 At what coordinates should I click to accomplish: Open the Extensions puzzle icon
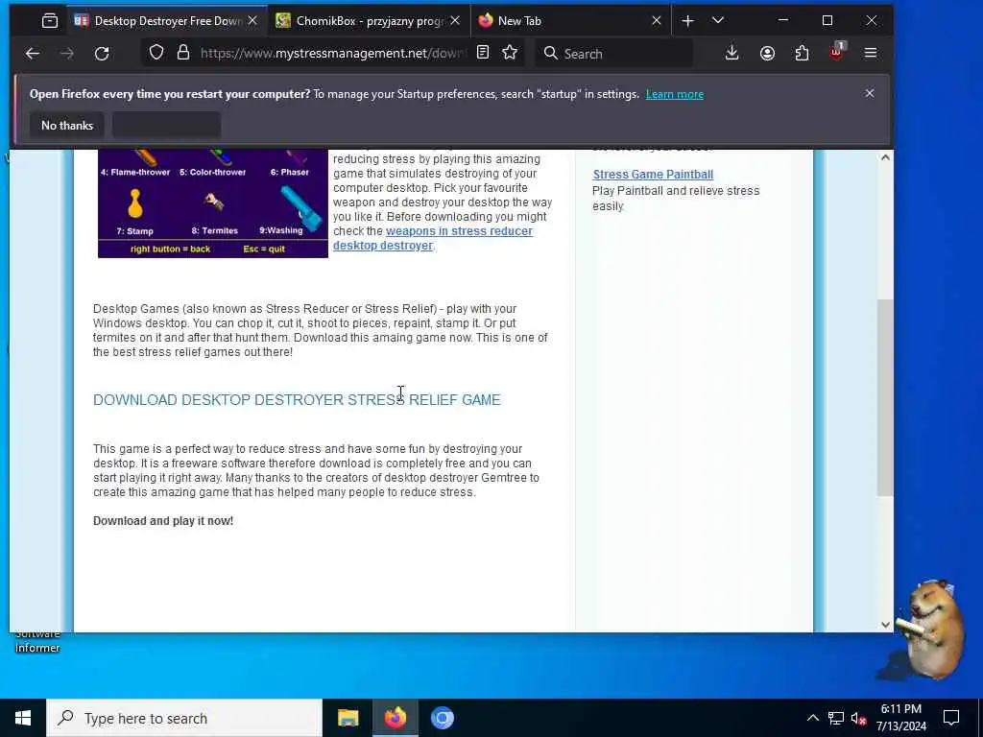[802, 54]
